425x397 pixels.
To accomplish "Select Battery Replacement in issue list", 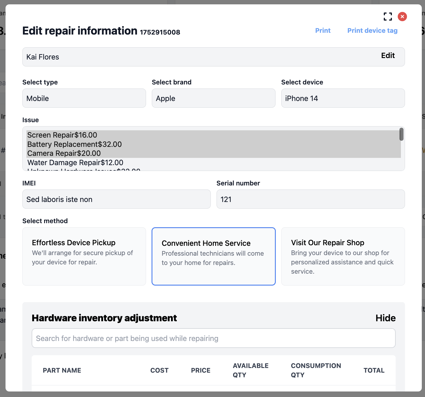I will tap(74, 144).
